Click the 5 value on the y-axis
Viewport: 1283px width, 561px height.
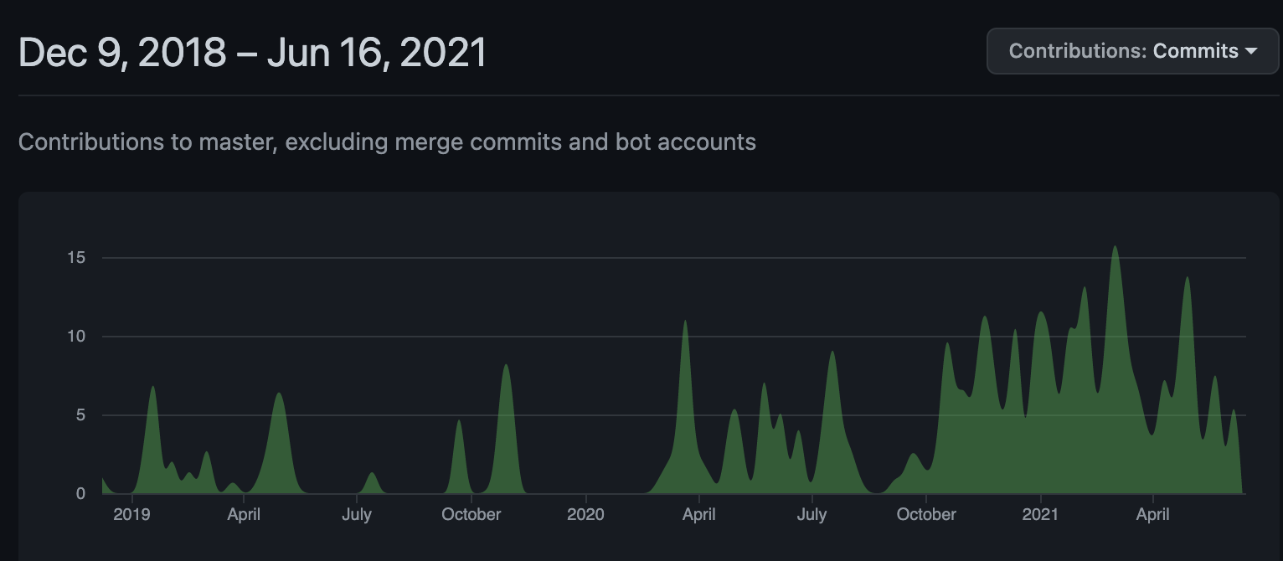(x=80, y=415)
